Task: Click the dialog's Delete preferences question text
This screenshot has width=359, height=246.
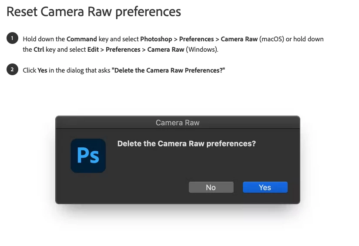Action: click(187, 143)
